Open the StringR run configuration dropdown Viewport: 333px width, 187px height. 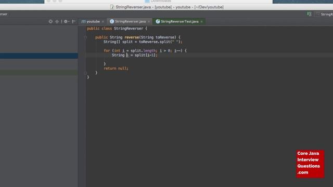click(x=324, y=14)
